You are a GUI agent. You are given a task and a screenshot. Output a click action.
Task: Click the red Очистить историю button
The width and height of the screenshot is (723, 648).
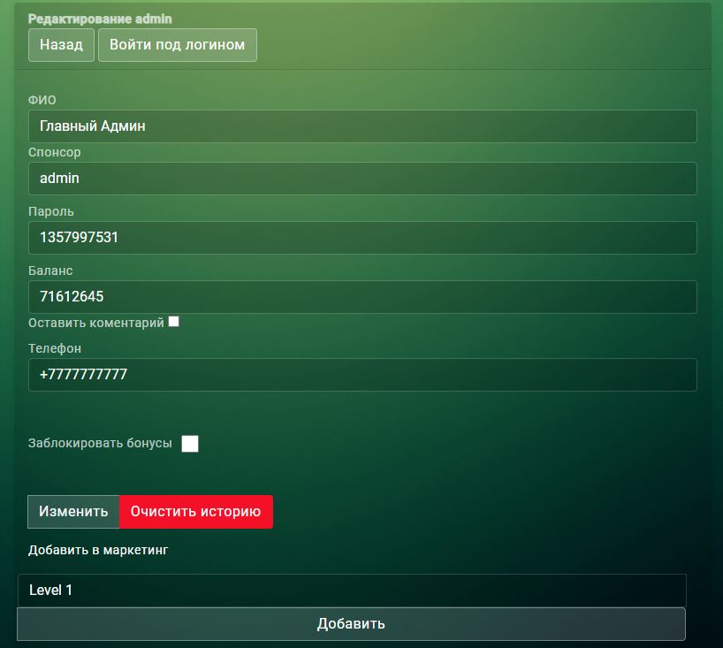click(x=196, y=512)
